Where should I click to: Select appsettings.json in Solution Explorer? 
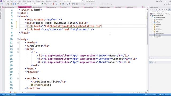point(160,33)
